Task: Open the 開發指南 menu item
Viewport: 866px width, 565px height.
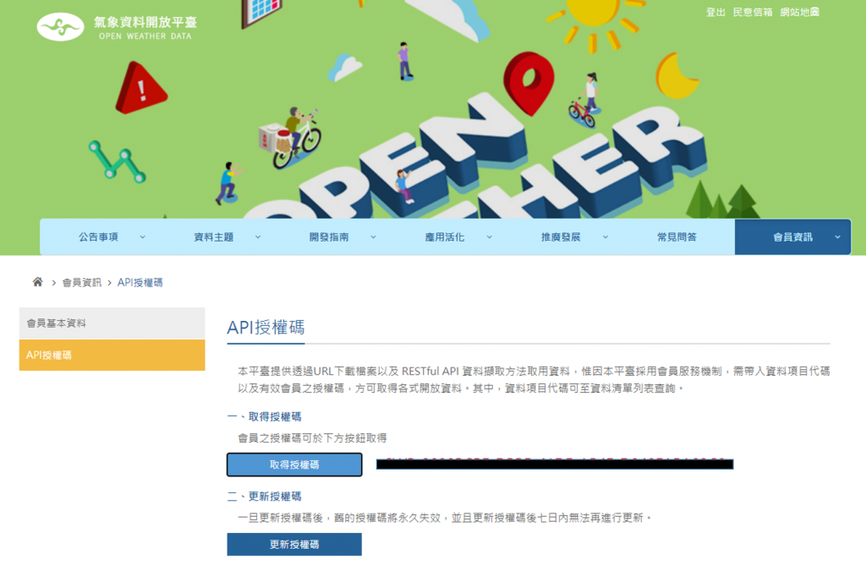Action: (x=329, y=237)
